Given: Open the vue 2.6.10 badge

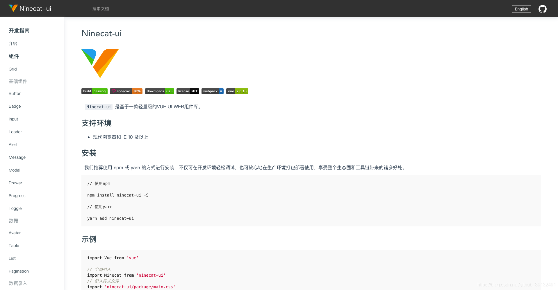Looking at the screenshot, I should (x=237, y=91).
